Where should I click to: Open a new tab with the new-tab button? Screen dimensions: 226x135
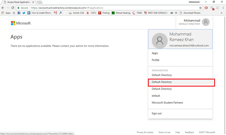click(39, 2)
